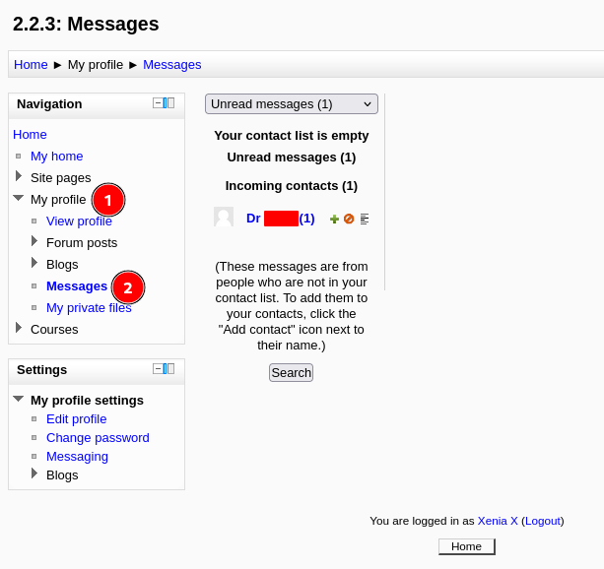Click 'My profile settings' heading text
The image size is (604, 569).
point(87,401)
